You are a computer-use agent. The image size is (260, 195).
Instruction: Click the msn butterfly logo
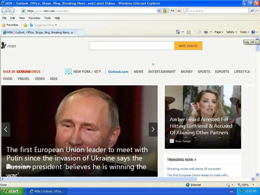[x=4, y=45]
